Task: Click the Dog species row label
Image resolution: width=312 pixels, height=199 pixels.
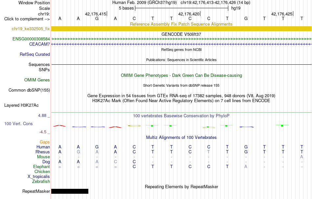Action: 46,162
